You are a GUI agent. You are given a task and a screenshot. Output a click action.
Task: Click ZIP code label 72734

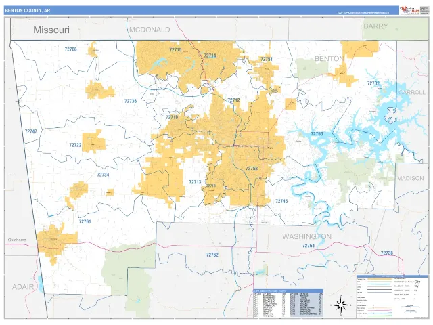(103, 175)
